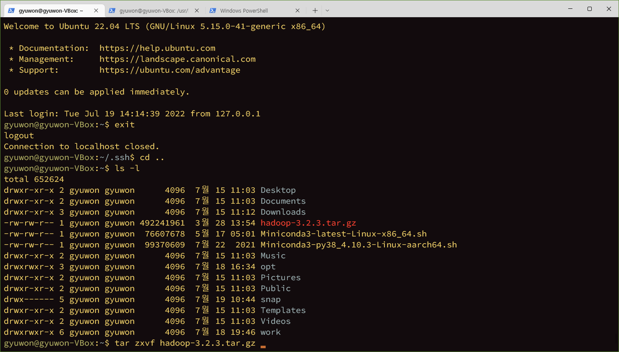The width and height of the screenshot is (619, 352).
Task: Click the PowerShell icon on second tab
Action: [112, 11]
